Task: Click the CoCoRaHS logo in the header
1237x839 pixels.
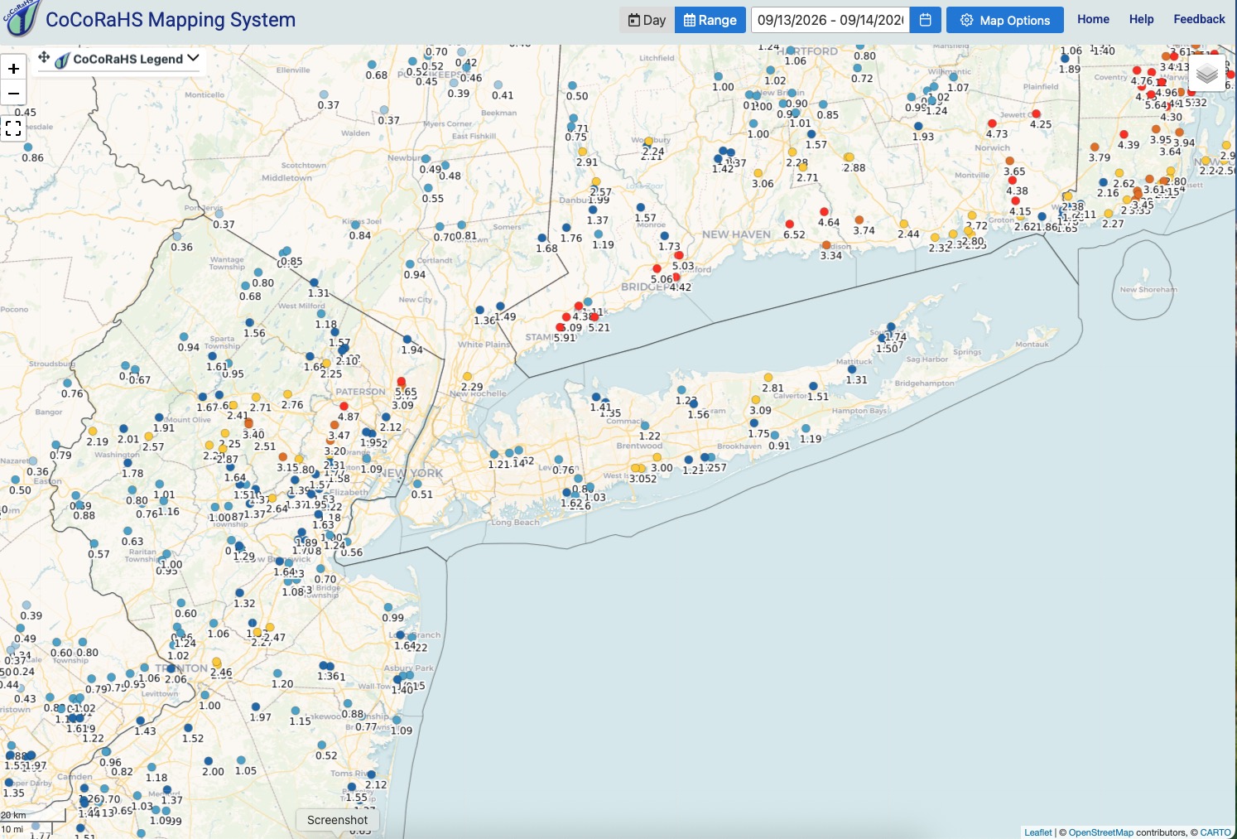Action: tap(21, 17)
